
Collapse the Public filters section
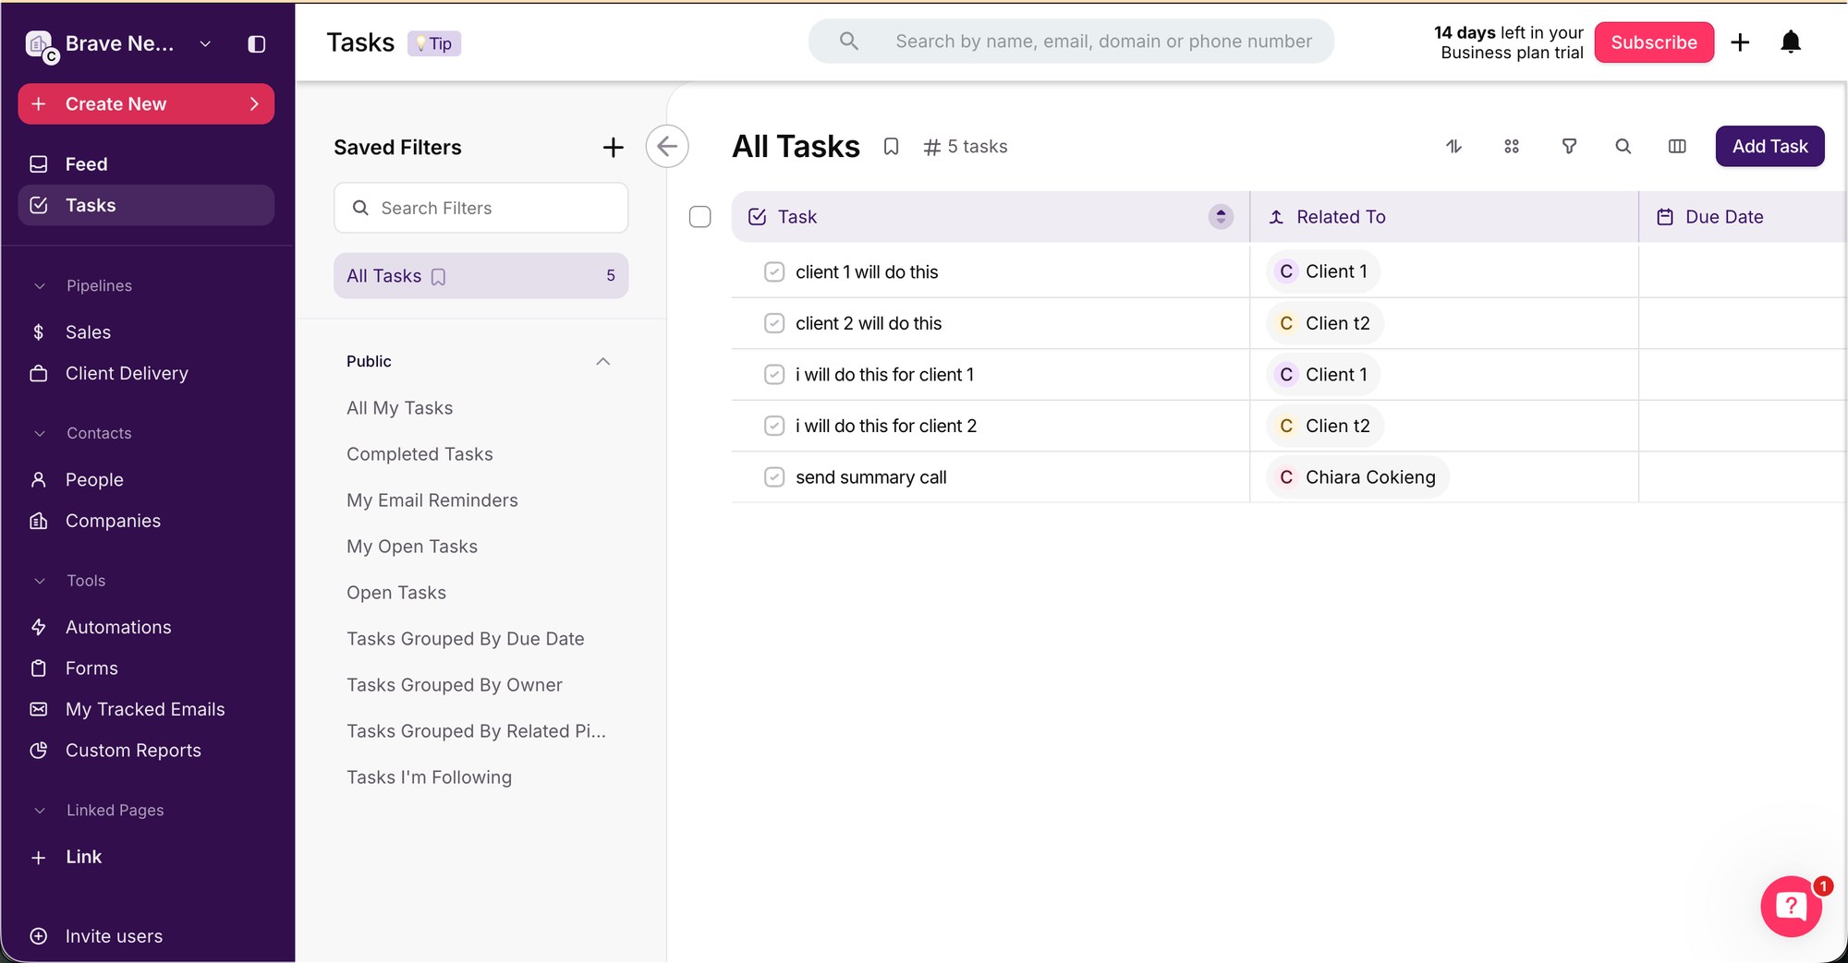(603, 362)
